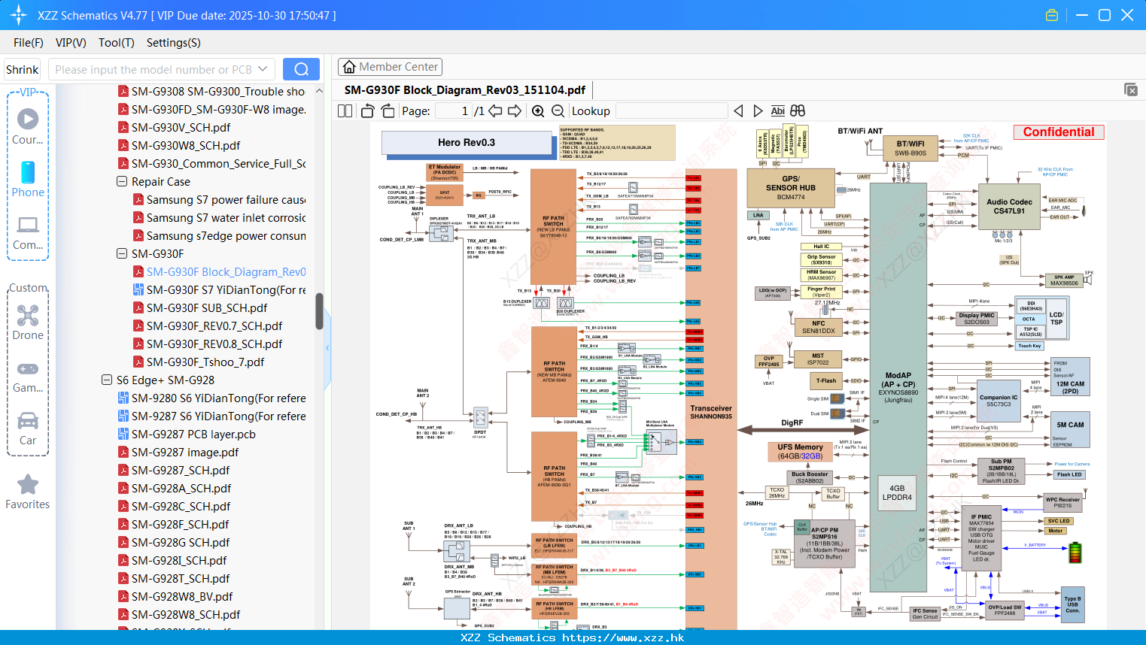Collapse the SM-G930F folder
The height and width of the screenshot is (645, 1146).
[122, 253]
